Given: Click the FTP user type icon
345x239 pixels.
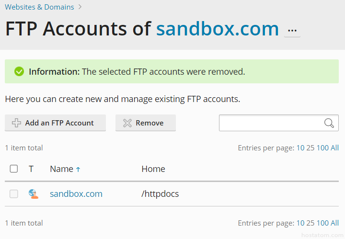Looking at the screenshot, I should [33, 194].
